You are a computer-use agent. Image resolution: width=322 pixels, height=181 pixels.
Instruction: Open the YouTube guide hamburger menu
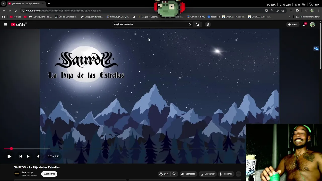(x=5, y=24)
